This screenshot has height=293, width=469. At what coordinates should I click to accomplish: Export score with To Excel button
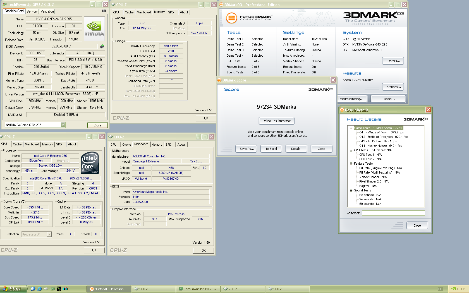[271, 149]
